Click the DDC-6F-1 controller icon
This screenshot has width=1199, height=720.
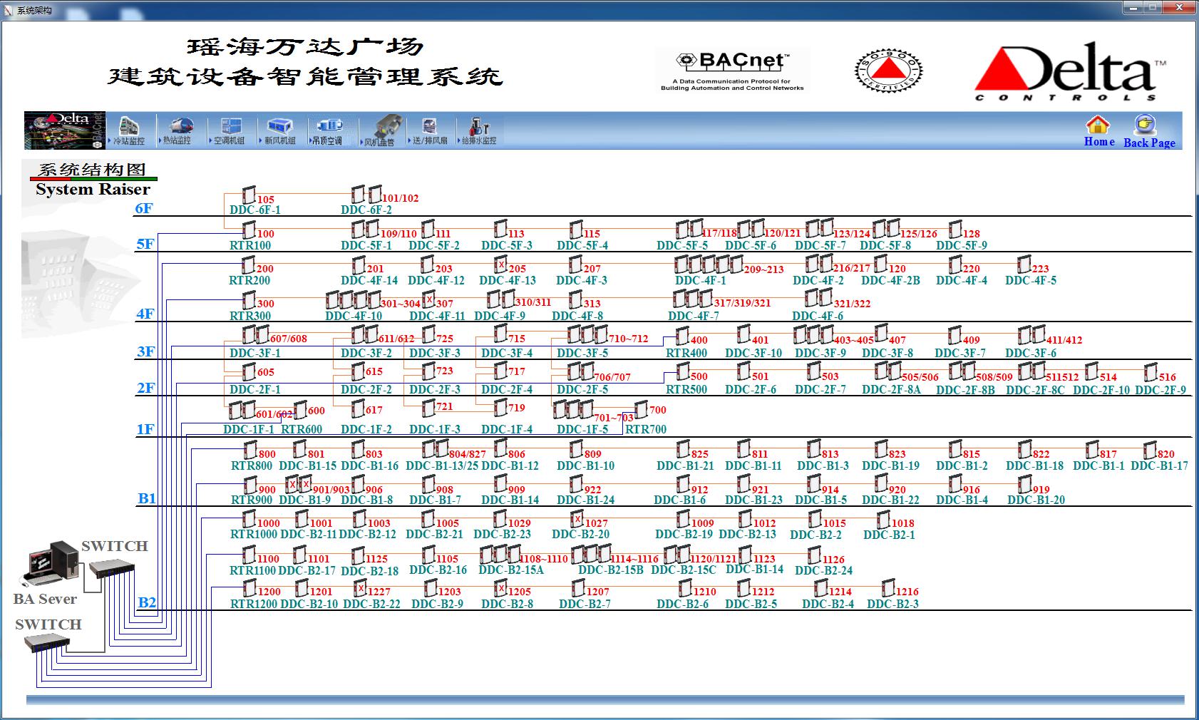[249, 195]
